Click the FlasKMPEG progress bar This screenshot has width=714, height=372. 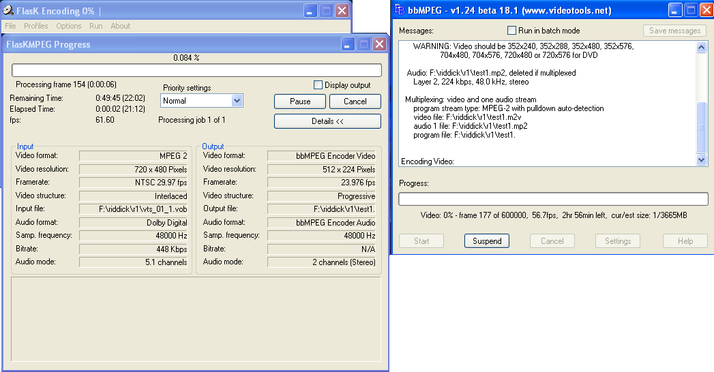click(x=196, y=70)
